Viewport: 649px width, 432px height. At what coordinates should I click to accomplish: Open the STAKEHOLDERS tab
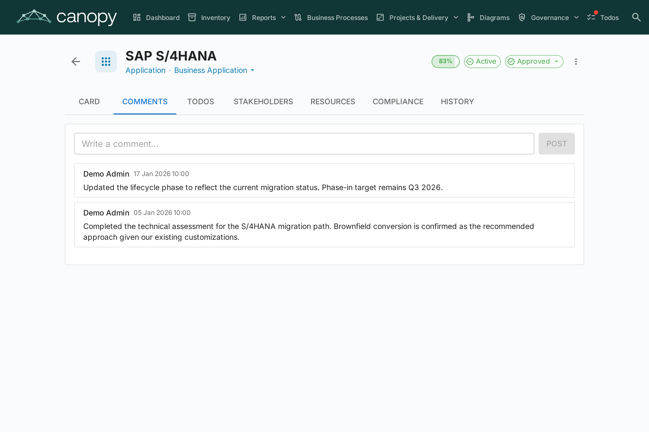pos(263,102)
